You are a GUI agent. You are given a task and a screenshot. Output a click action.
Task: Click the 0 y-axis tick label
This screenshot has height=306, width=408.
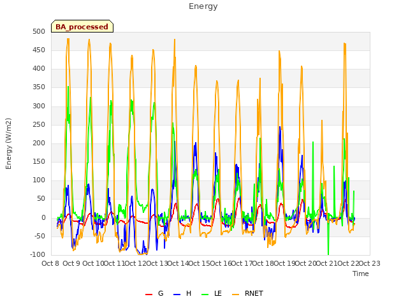[43, 217]
